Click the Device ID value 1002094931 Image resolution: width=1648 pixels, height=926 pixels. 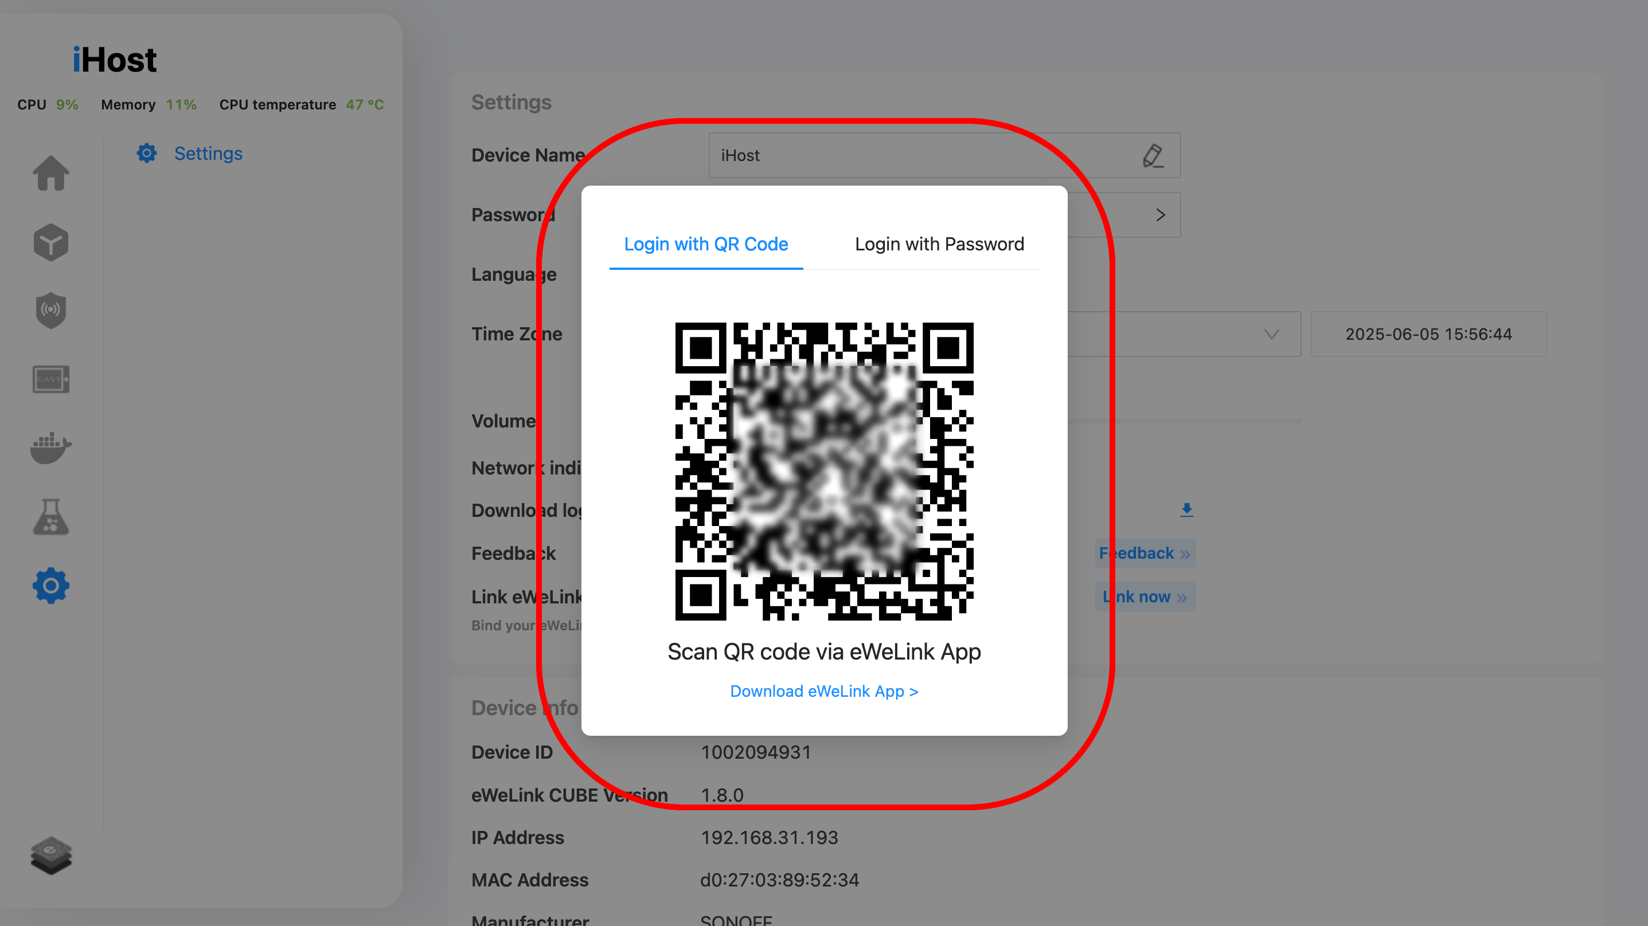[x=756, y=752]
